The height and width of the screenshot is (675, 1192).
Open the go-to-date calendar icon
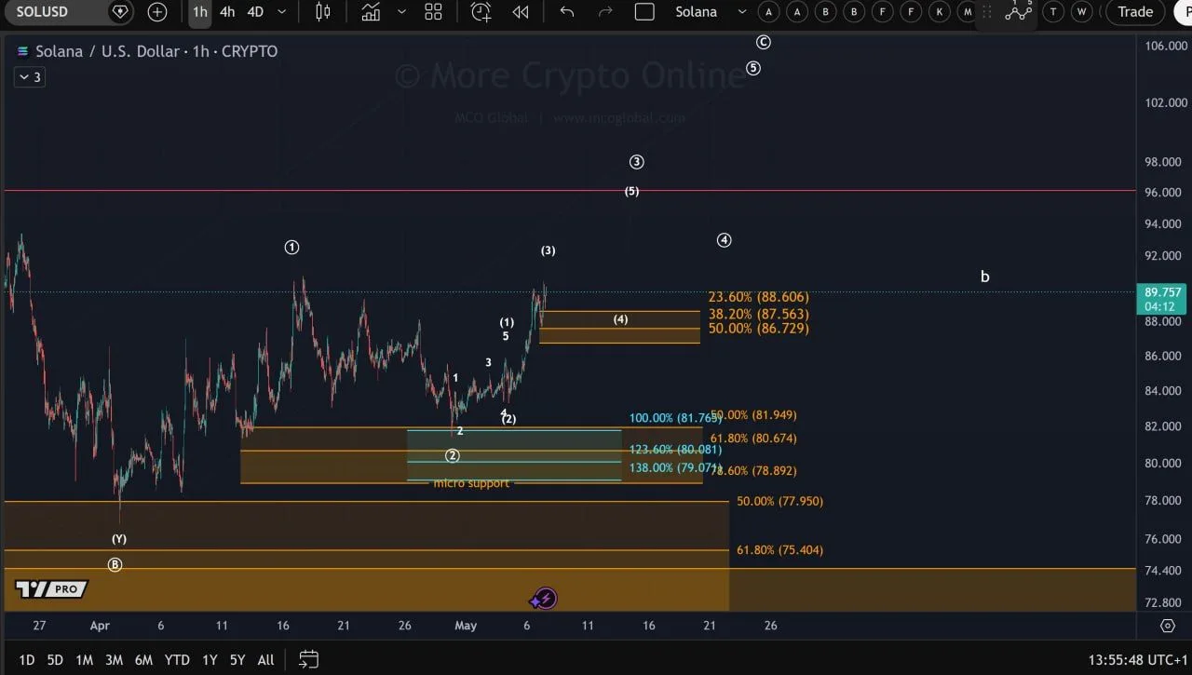pos(309,659)
